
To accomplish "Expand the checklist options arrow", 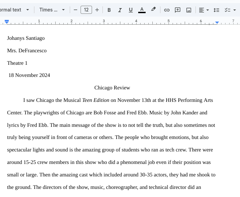I will (x=235, y=10).
